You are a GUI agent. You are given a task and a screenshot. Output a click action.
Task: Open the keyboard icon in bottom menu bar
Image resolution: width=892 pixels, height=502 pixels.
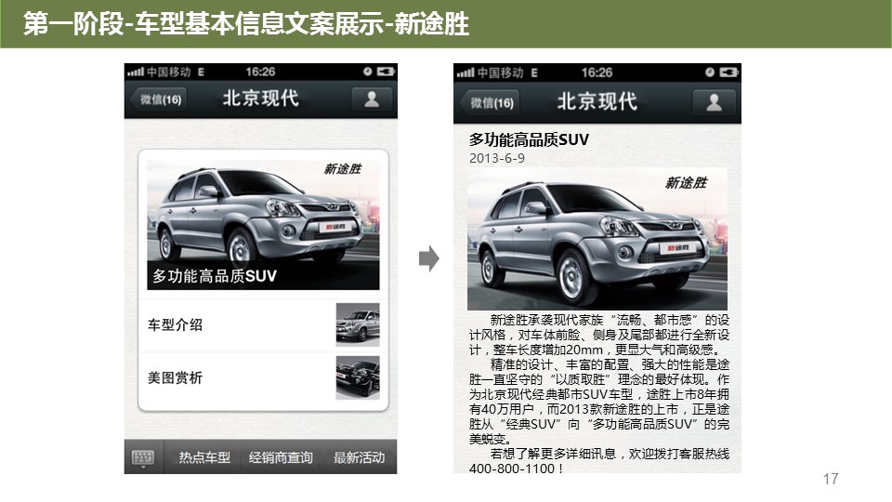(143, 457)
